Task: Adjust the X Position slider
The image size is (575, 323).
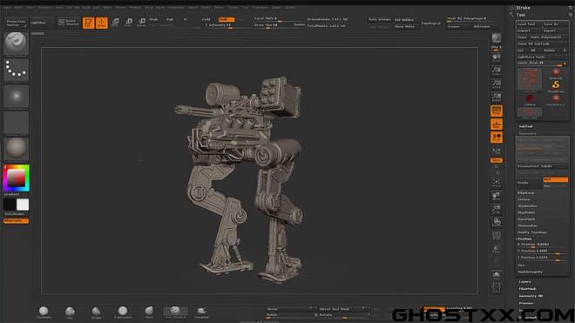Action: (542, 244)
